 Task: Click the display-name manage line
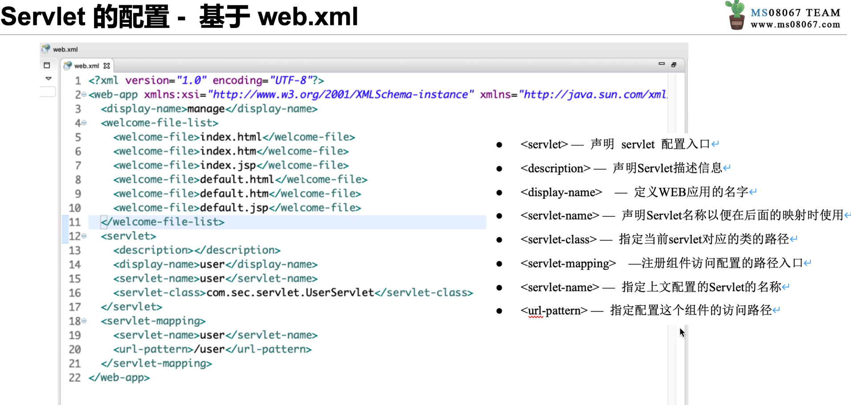tap(209, 109)
